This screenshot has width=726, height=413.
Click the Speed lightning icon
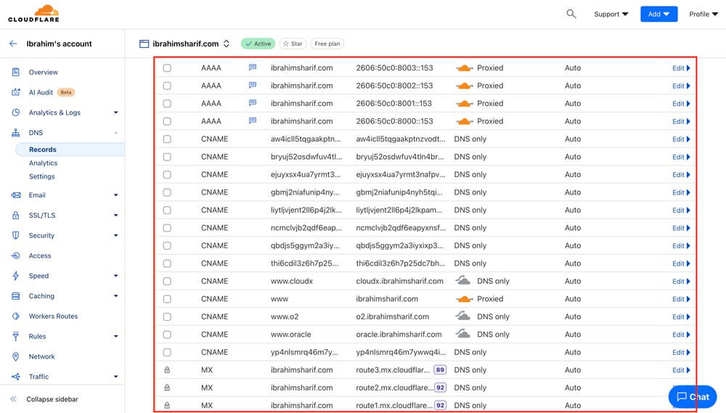(x=16, y=276)
